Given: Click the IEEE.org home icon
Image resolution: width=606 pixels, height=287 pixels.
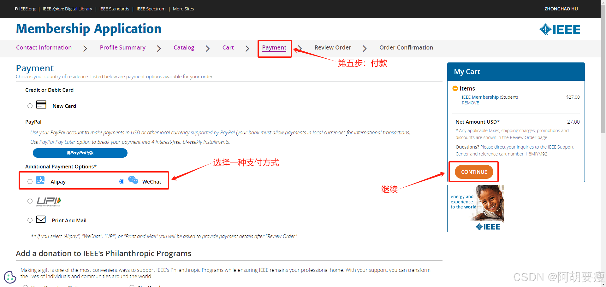Looking at the screenshot, I should pyautogui.click(x=16, y=9).
